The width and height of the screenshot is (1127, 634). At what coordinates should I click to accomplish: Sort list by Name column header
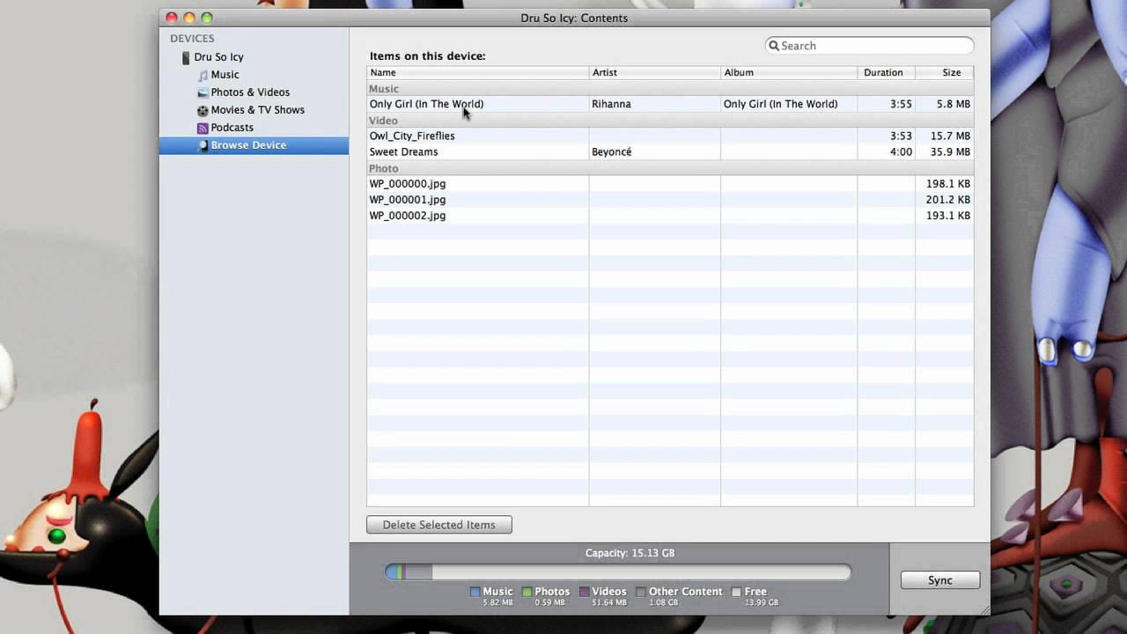point(477,72)
